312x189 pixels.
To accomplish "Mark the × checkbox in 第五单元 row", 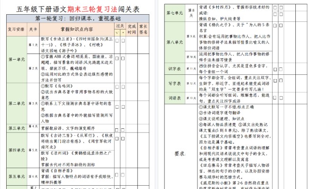I will (x=123, y=175).
